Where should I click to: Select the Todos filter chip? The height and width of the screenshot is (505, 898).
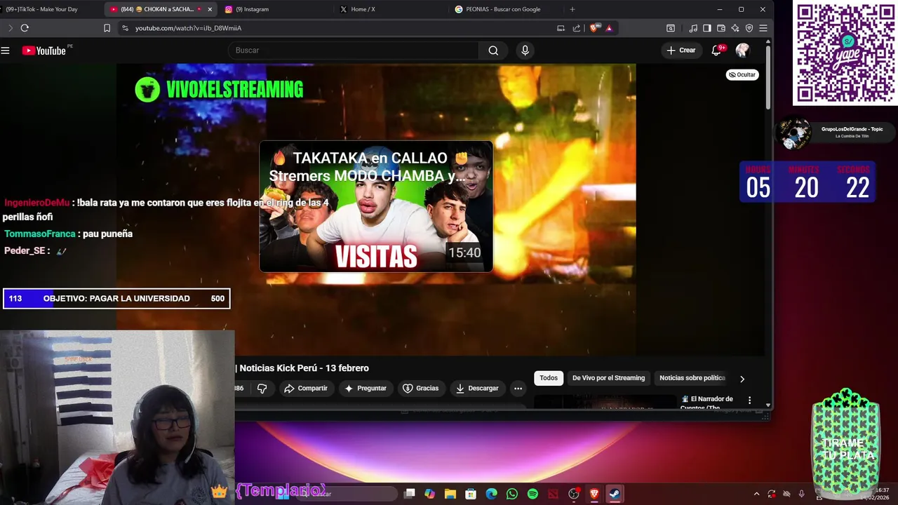(x=549, y=378)
